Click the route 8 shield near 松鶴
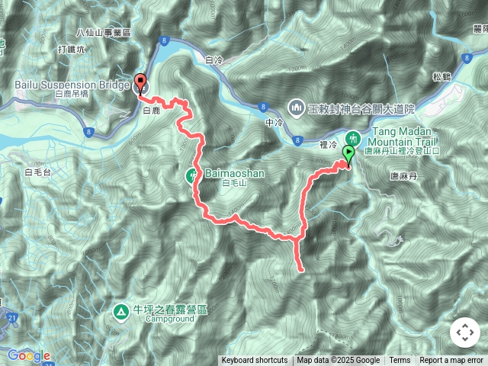The image size is (488, 366). pyautogui.click(x=467, y=58)
